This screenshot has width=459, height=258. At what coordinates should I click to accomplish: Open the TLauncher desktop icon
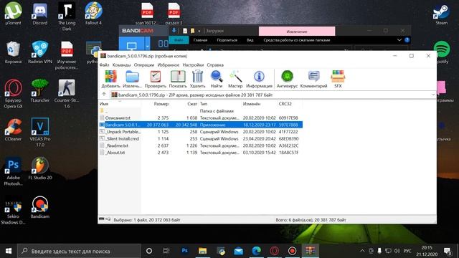[40, 91]
